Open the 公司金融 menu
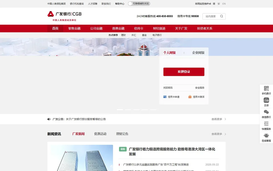This screenshot has width=273, height=171. (x=96, y=28)
